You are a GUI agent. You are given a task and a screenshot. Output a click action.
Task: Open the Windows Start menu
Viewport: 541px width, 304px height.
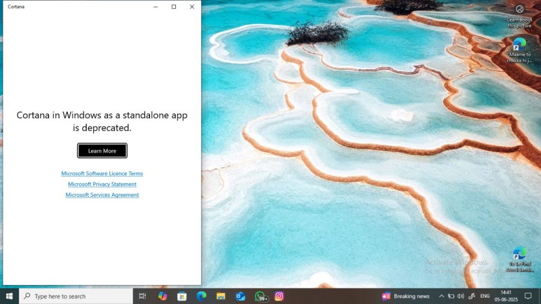pyautogui.click(x=10, y=296)
